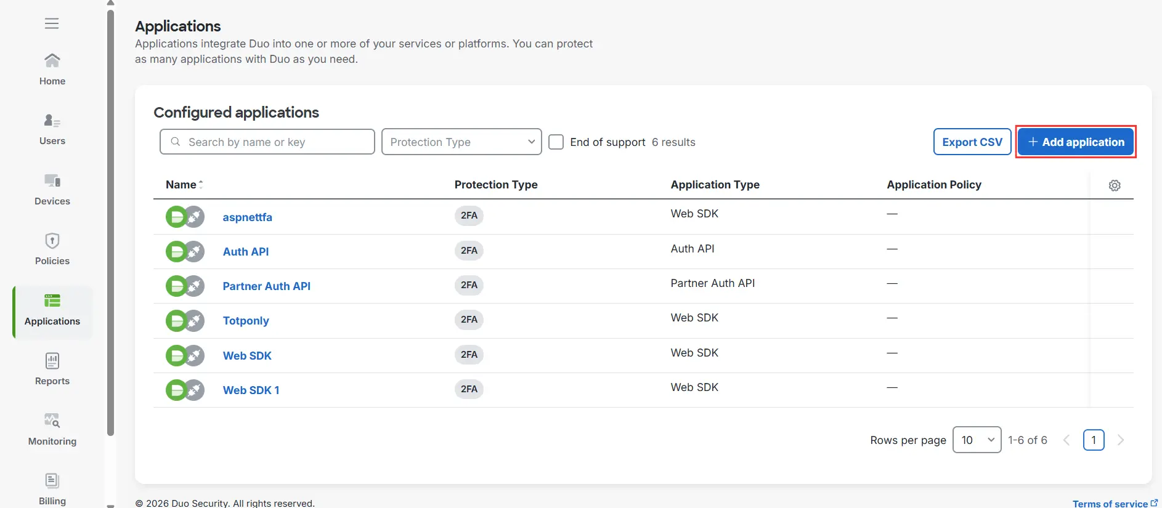Click the Web SDK 1 row icon

[185, 390]
